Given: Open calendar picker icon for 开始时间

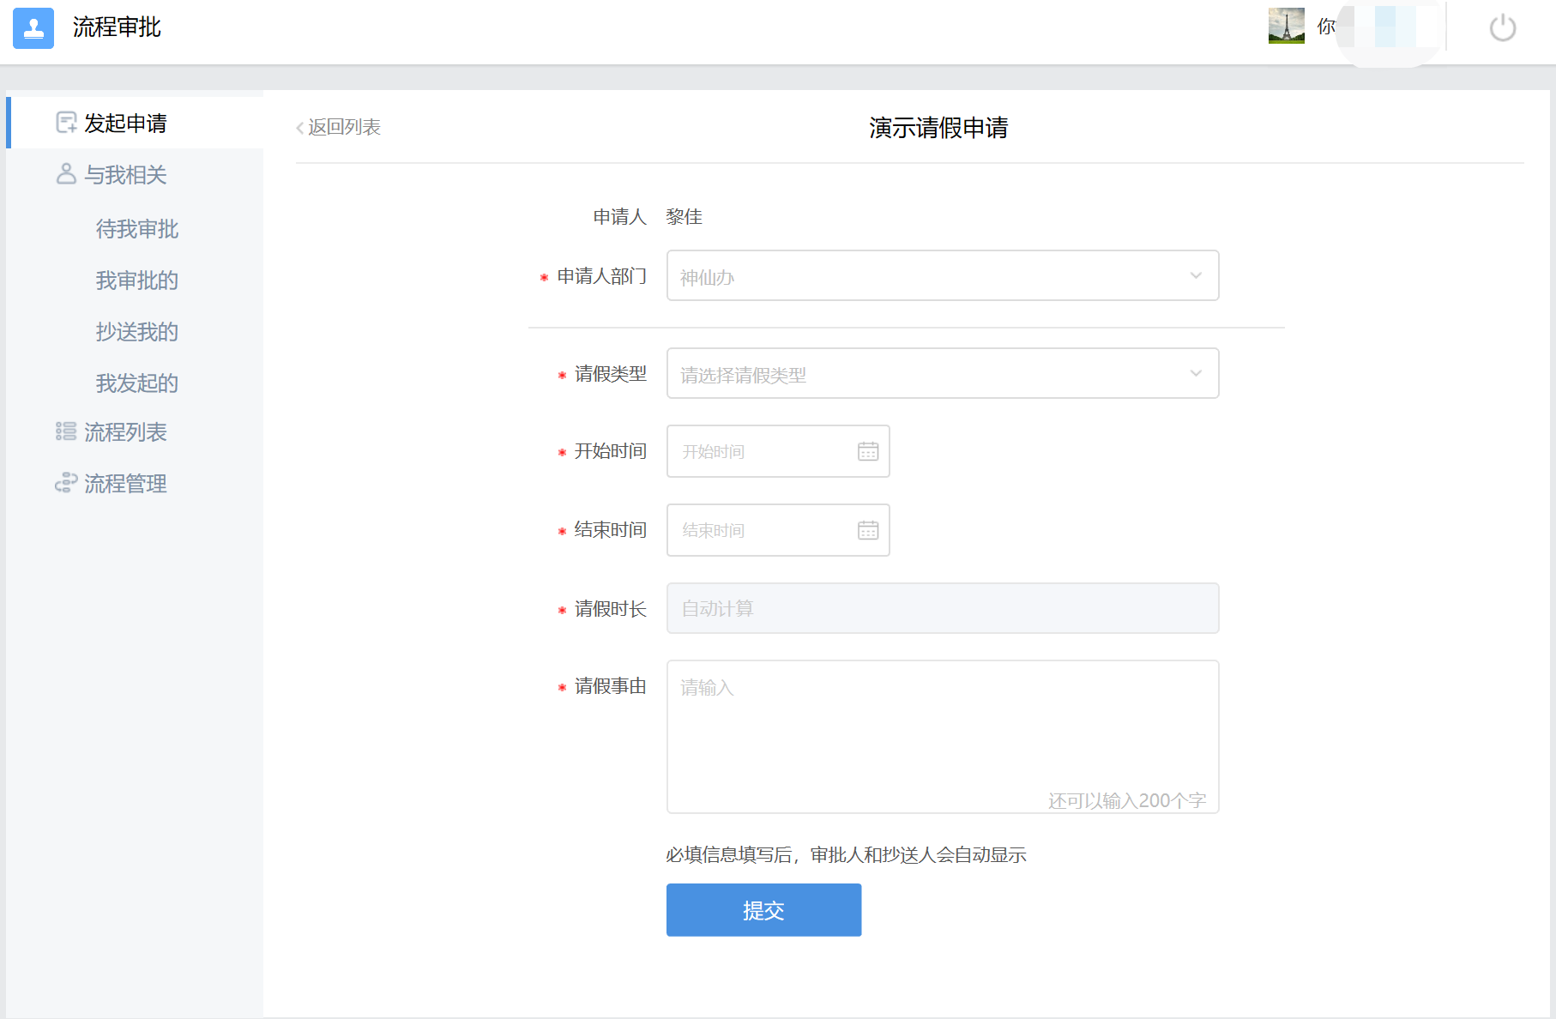Looking at the screenshot, I should pos(867,451).
